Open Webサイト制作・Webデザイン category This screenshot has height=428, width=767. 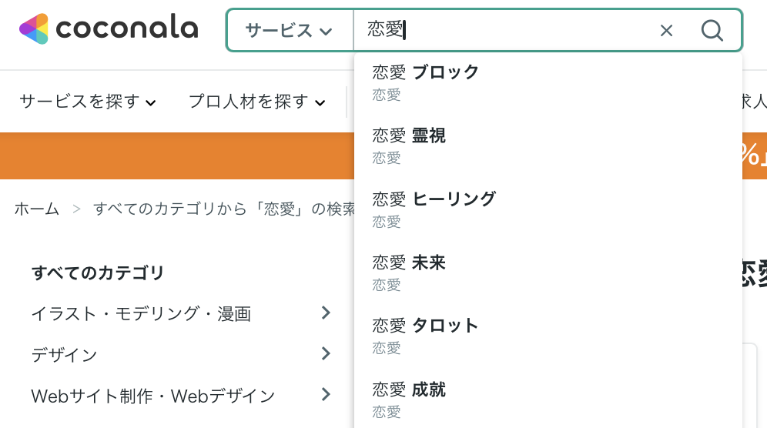pos(152,396)
